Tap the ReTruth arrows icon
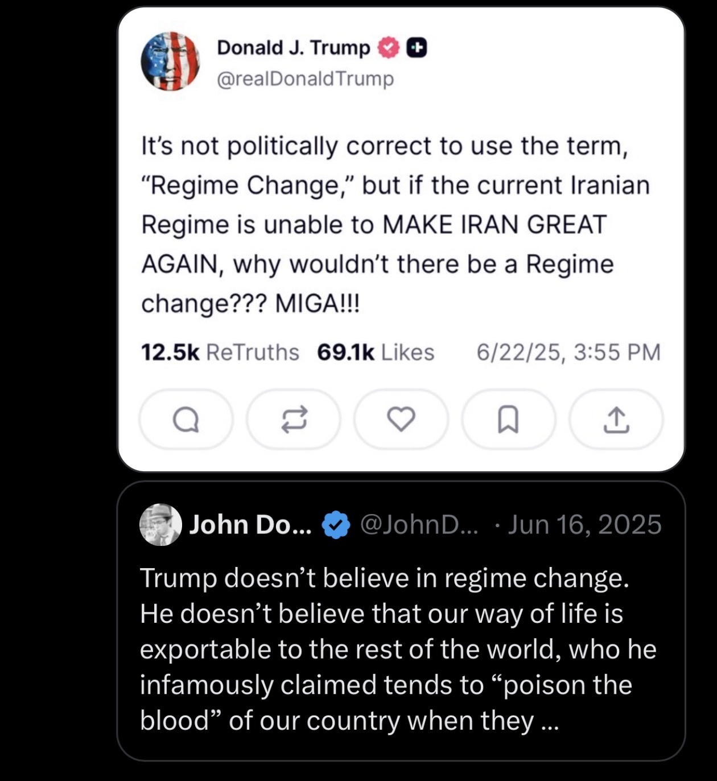This screenshot has width=717, height=781. coord(294,420)
